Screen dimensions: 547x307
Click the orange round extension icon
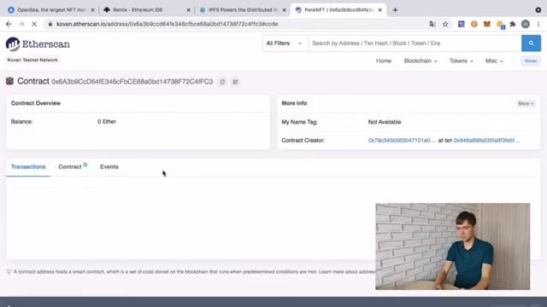(x=473, y=24)
